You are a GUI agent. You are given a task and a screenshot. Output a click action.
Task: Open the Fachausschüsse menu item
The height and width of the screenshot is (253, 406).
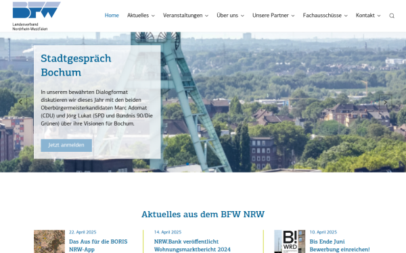[x=322, y=16]
